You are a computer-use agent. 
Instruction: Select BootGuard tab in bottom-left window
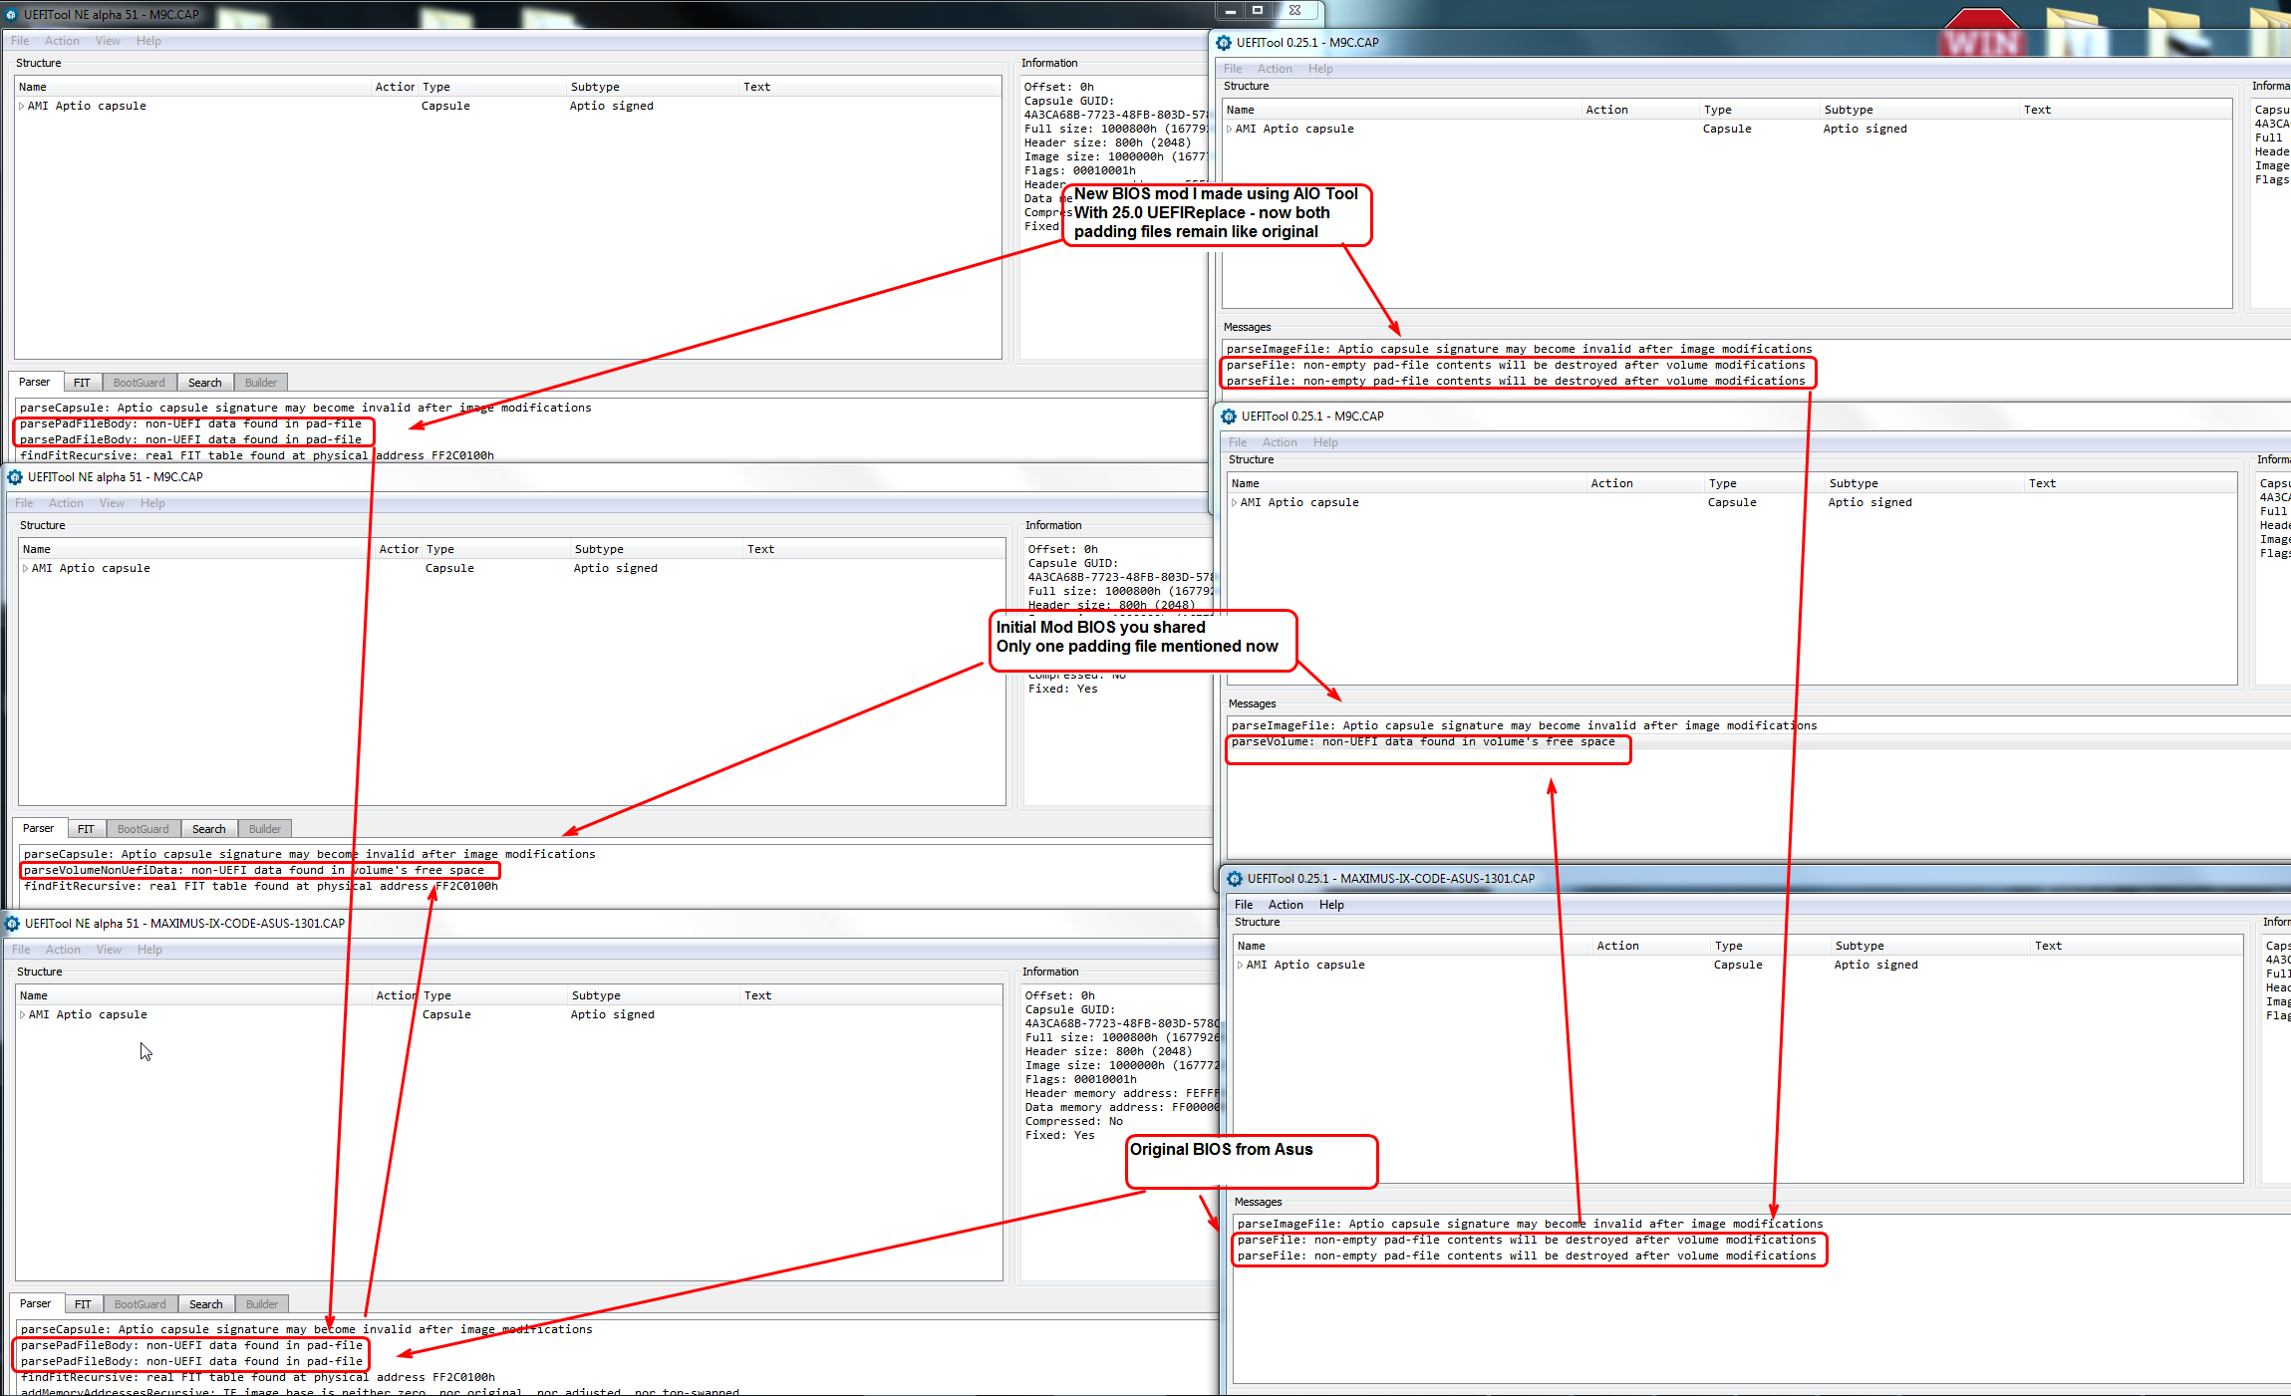140,1302
